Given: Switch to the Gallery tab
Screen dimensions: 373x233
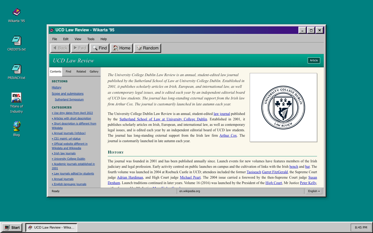Looking at the screenshot, I should pyautogui.click(x=94, y=72).
